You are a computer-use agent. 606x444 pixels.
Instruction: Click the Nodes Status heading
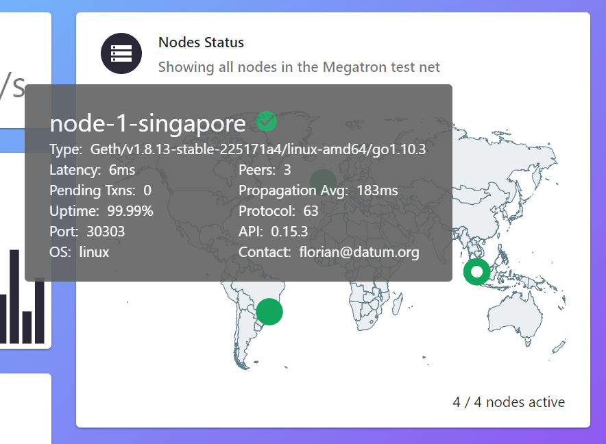(201, 42)
